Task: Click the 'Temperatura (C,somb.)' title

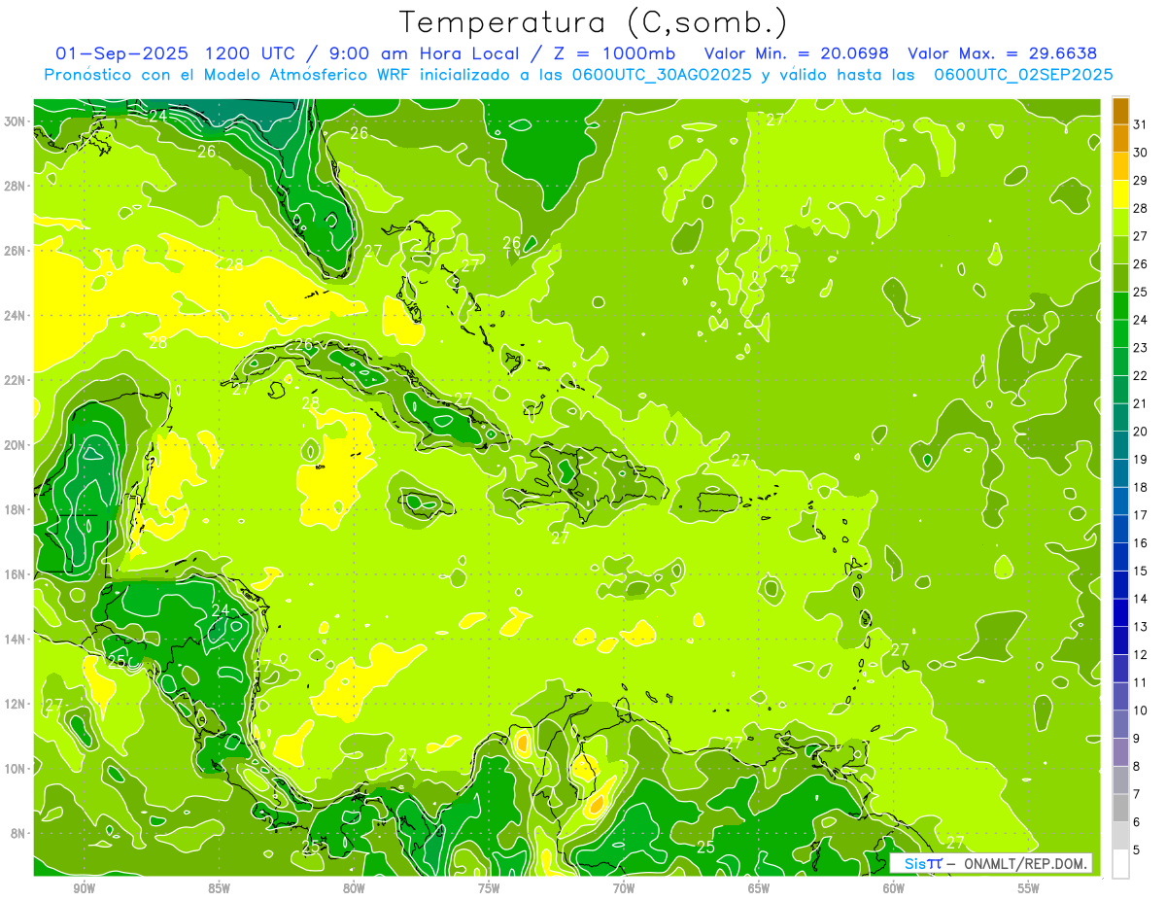Action: (594, 22)
